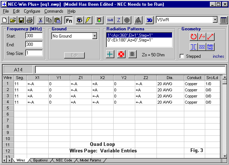This screenshot has width=229, height=165.
Task: Click the impedance Z toolbar icon
Action: pyautogui.click(x=119, y=20)
